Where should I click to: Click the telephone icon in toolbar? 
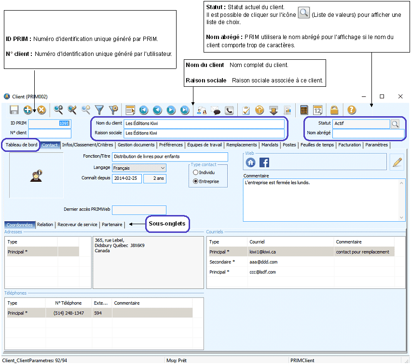point(230,110)
